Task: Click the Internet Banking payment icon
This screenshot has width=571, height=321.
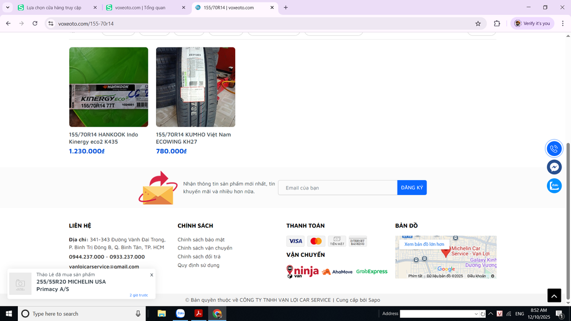Action: click(x=357, y=241)
